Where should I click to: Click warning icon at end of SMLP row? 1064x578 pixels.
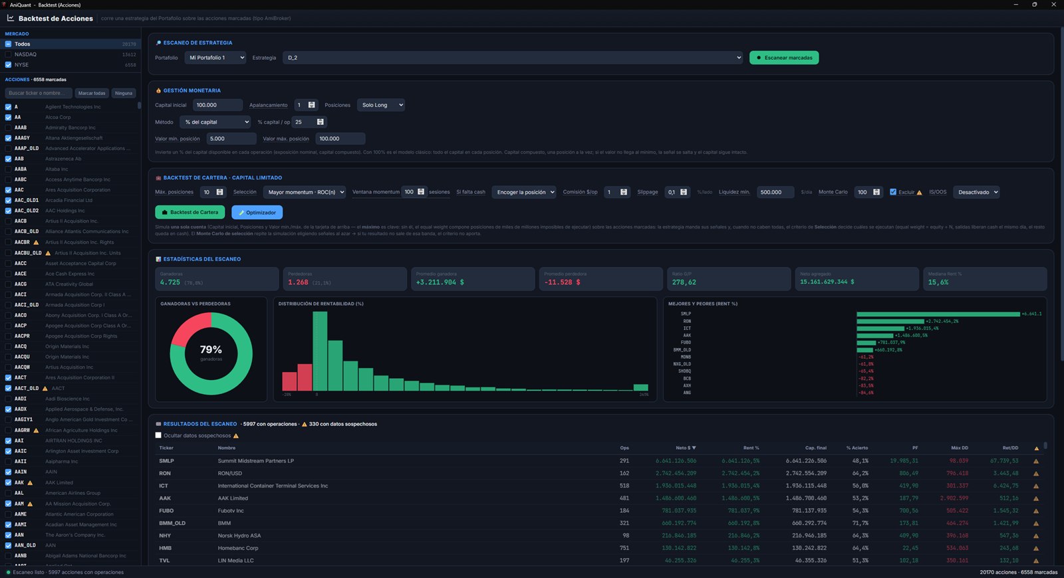point(1035,461)
